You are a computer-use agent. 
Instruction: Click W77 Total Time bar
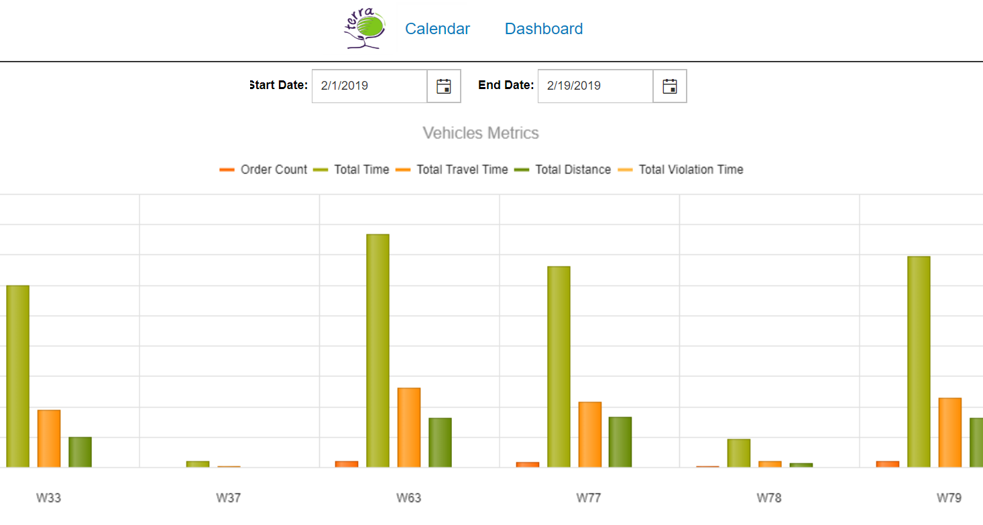tap(559, 367)
